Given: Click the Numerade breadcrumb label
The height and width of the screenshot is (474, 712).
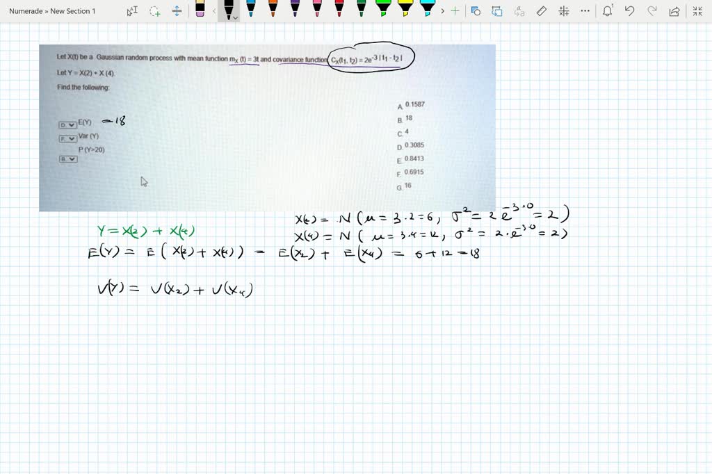Looking at the screenshot, I should 26,11.
